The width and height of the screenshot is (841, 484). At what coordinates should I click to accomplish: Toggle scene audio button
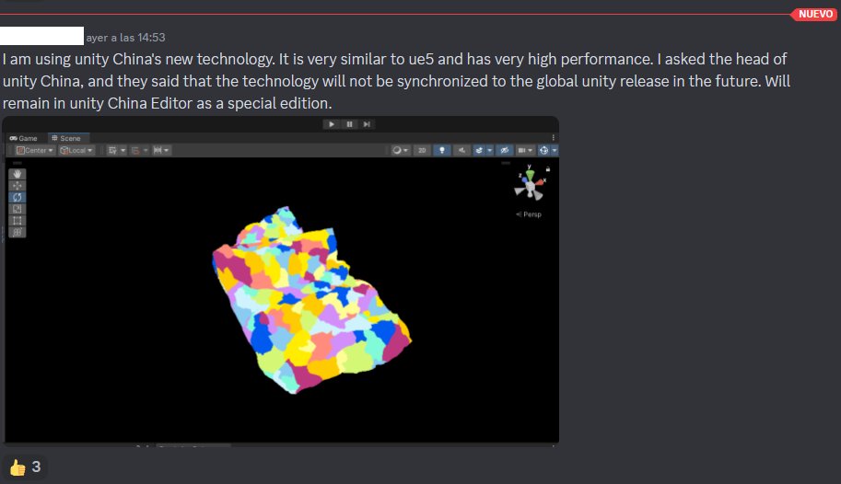tap(461, 151)
